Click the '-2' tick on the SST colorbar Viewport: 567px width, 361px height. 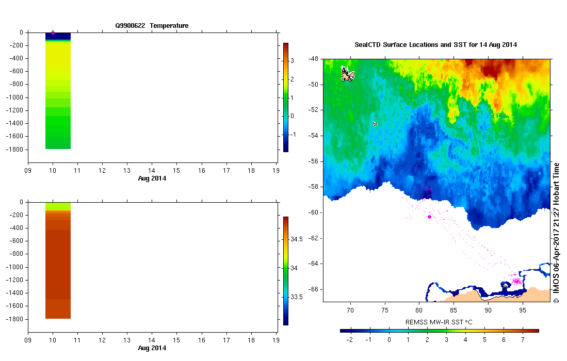point(349,340)
